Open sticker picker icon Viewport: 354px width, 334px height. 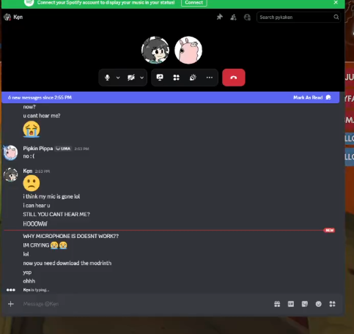pos(305,304)
